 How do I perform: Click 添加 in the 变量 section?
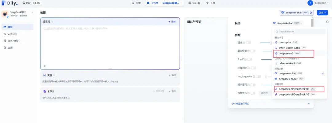(172, 75)
